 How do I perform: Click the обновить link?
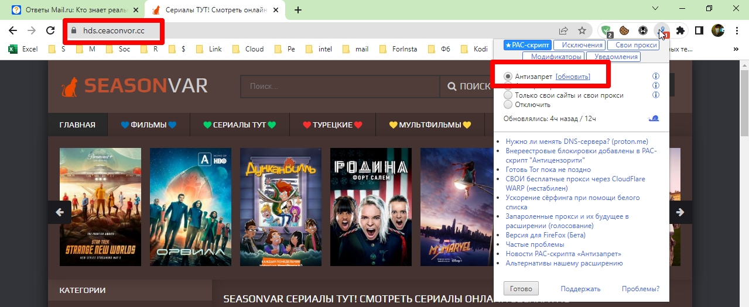573,77
